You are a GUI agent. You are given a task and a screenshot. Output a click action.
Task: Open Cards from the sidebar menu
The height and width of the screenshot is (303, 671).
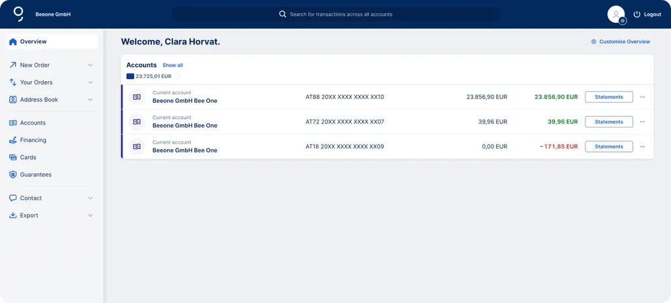(28, 157)
